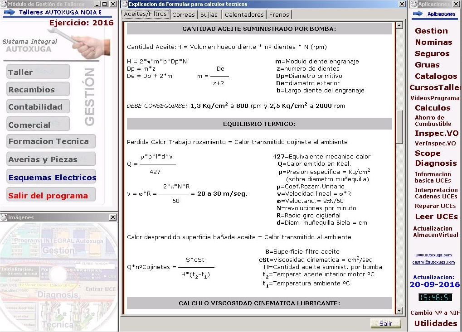Open Utilidades in the Aplicaciones panel

[x=436, y=323]
